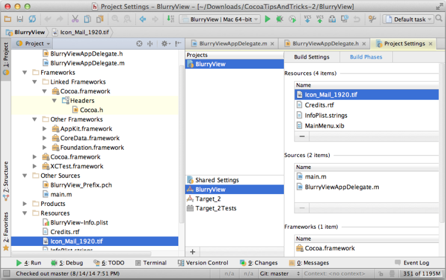
Task: Open the 5: Debug tool window
Action: (67, 263)
